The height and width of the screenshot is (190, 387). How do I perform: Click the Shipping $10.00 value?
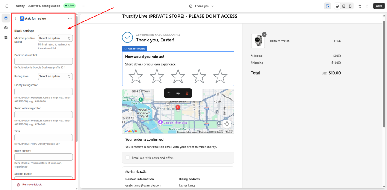click(336, 63)
